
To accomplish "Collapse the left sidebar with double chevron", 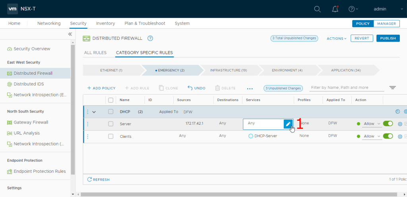I will [70, 34].
